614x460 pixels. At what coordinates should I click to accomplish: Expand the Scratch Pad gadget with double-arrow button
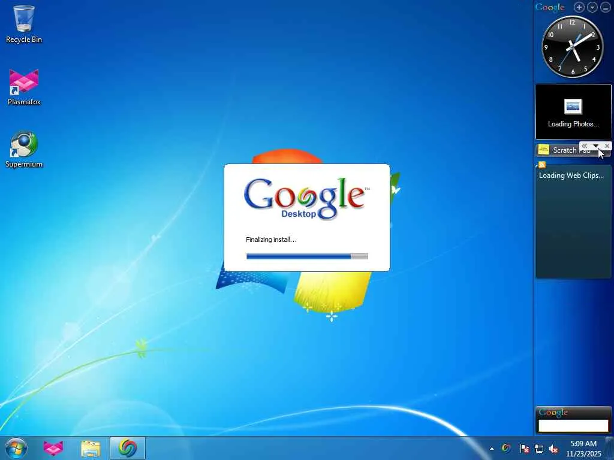click(x=584, y=146)
